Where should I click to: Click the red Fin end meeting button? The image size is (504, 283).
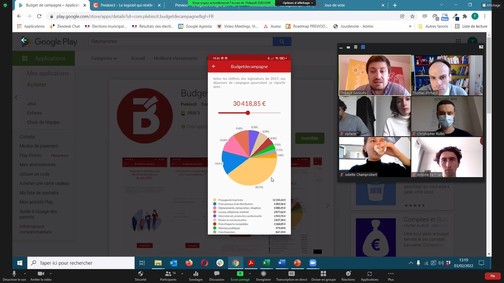(492, 276)
